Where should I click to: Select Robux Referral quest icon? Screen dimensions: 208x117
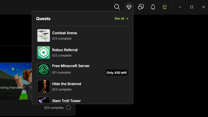pyautogui.click(x=44, y=52)
